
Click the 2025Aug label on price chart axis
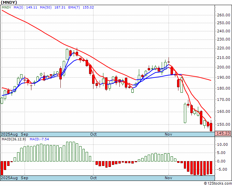pyautogui.click(x=9, y=134)
